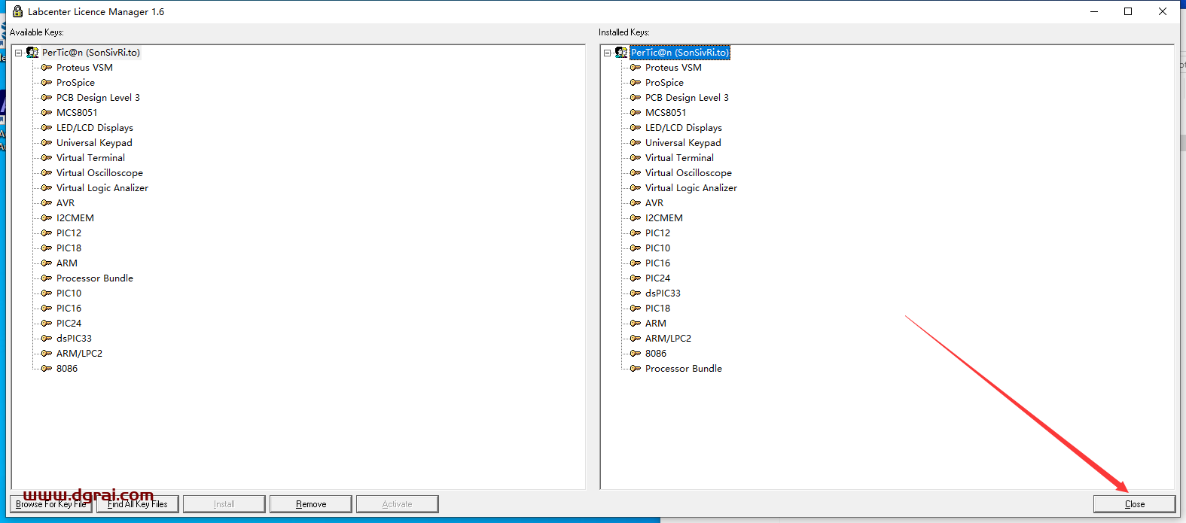Select Universal Keypad in Installed Keys
This screenshot has height=523, width=1186.
683,143
